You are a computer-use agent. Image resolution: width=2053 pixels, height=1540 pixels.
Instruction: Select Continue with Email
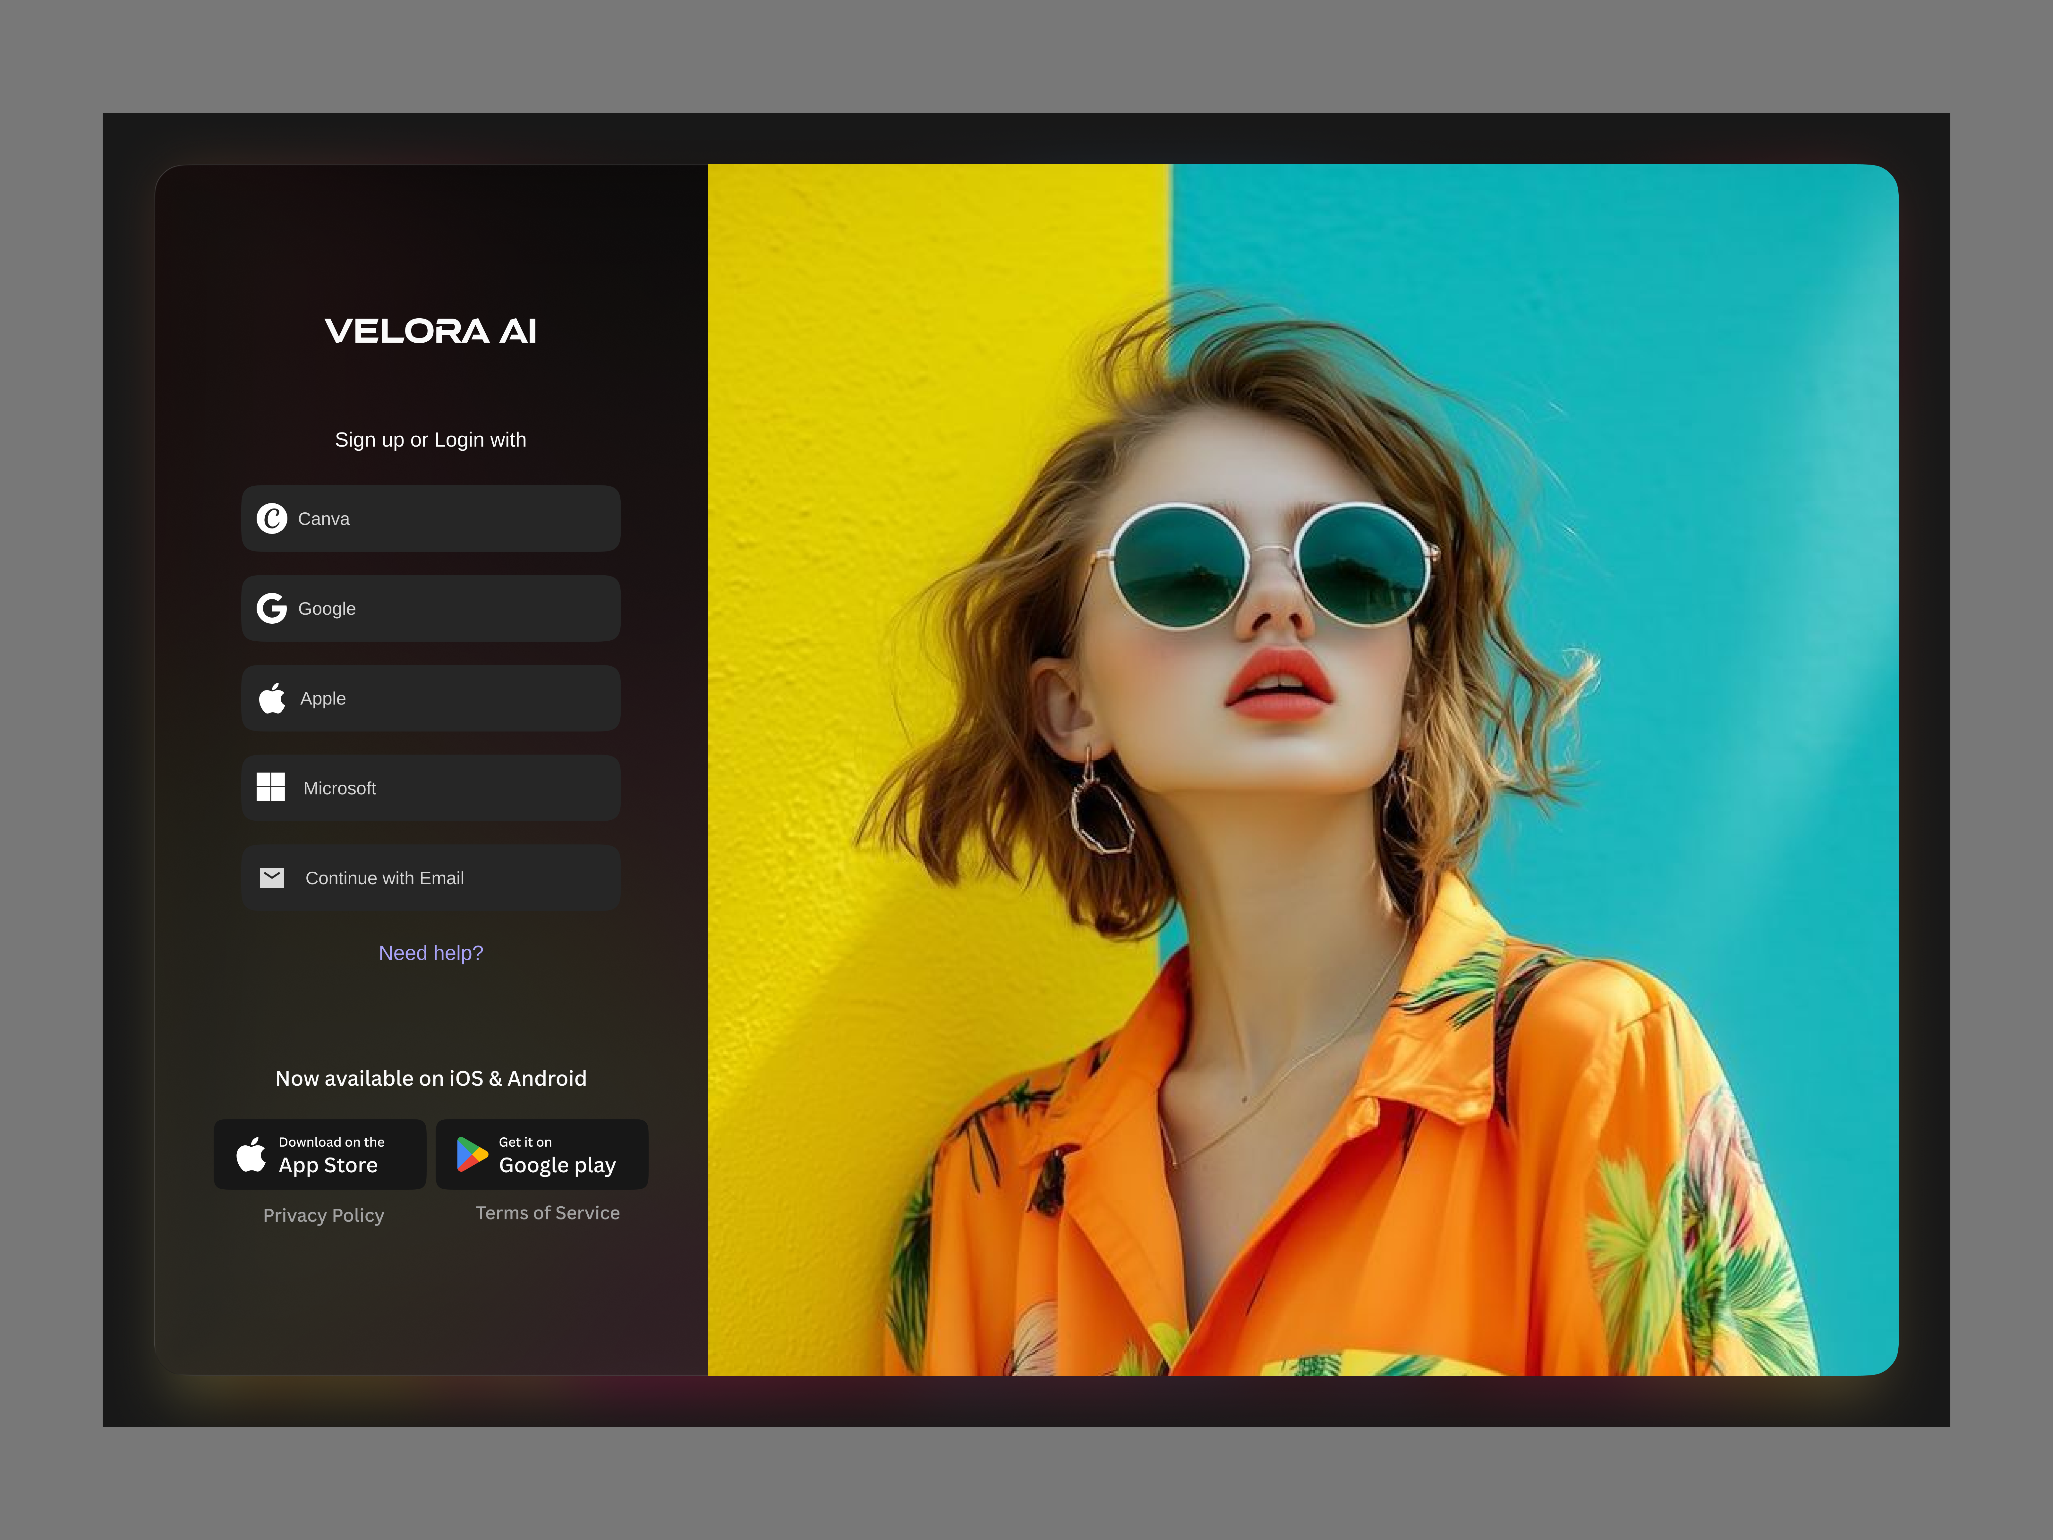pos(430,877)
